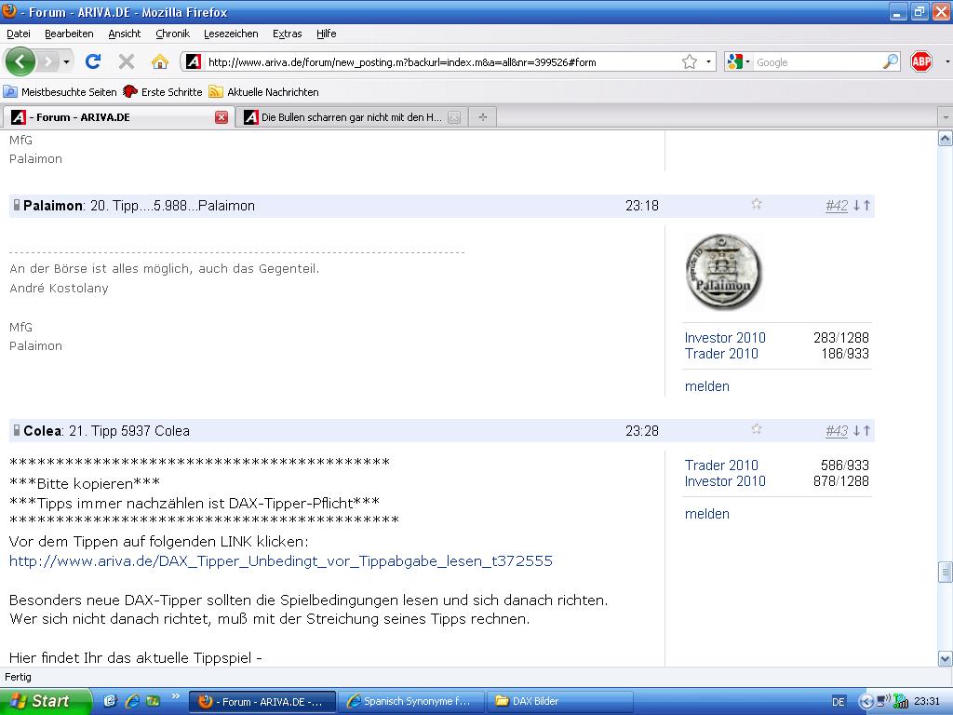Open the #42 post permalink

click(837, 206)
